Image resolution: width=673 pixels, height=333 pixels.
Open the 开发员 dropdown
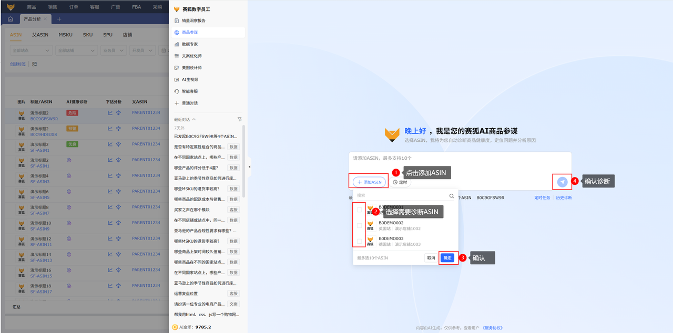click(x=142, y=50)
